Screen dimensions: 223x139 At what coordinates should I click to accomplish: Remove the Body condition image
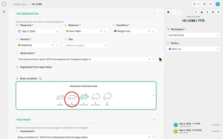(x=153, y=96)
